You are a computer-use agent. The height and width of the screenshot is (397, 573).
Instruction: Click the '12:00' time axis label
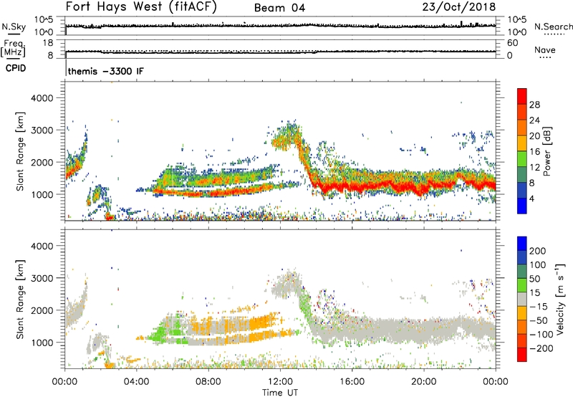(280, 382)
